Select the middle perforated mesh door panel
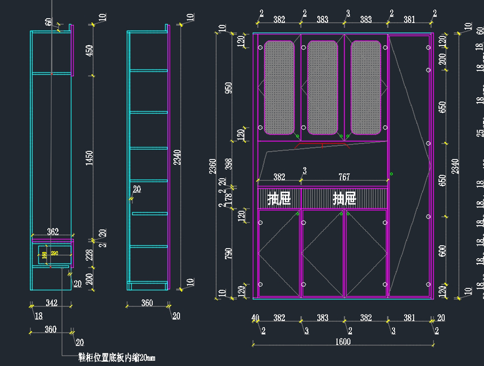This screenshot has width=484, height=366. tap(322, 88)
